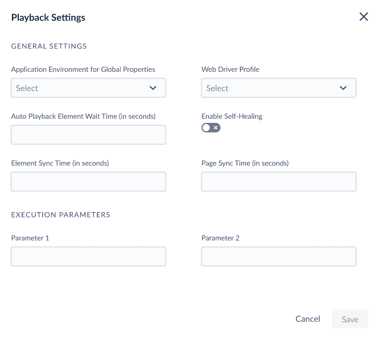
Task: Click the chevron on Application Environment dropdown
Action: 153,88
